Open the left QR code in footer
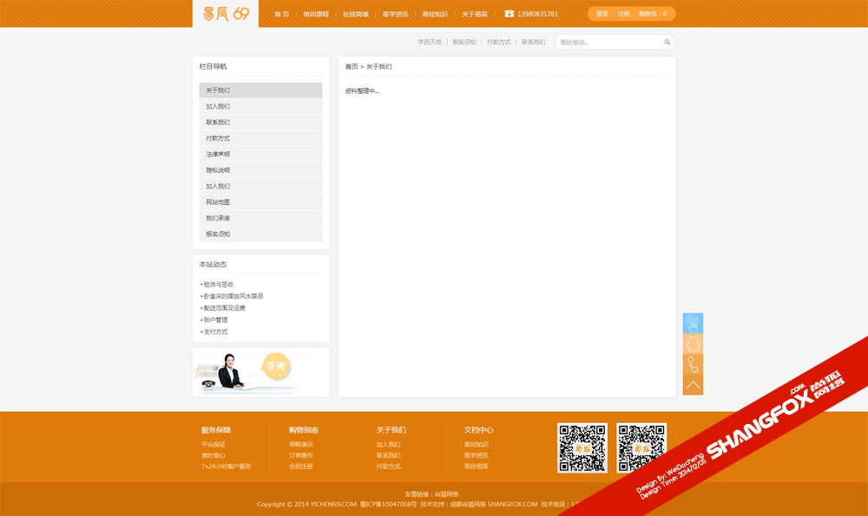The image size is (868, 516). [x=582, y=448]
